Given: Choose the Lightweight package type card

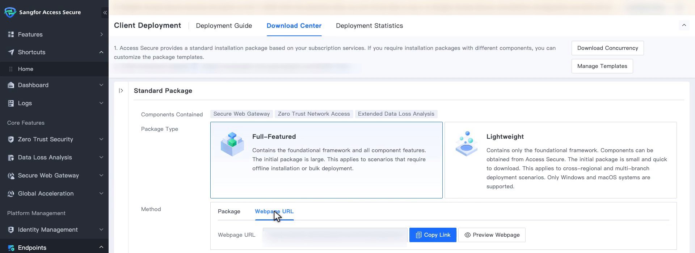Looking at the screenshot, I should [560, 160].
